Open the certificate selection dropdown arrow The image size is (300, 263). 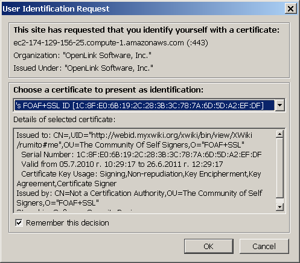279,105
